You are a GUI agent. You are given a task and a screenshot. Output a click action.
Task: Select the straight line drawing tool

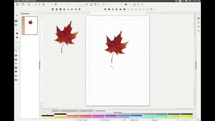point(17,29)
